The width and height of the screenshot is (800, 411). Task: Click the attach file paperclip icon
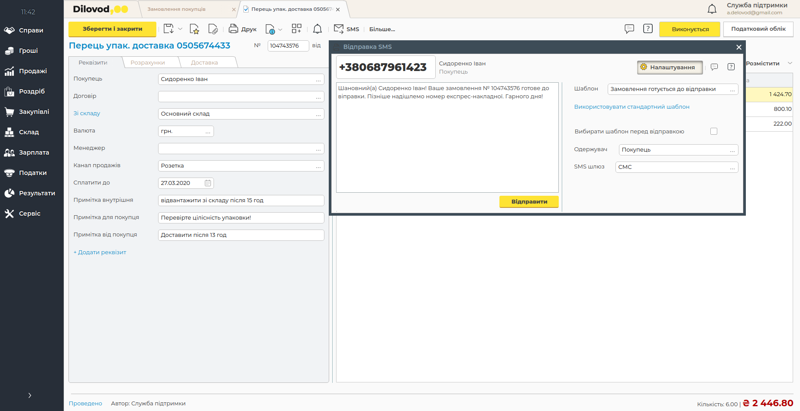point(213,29)
